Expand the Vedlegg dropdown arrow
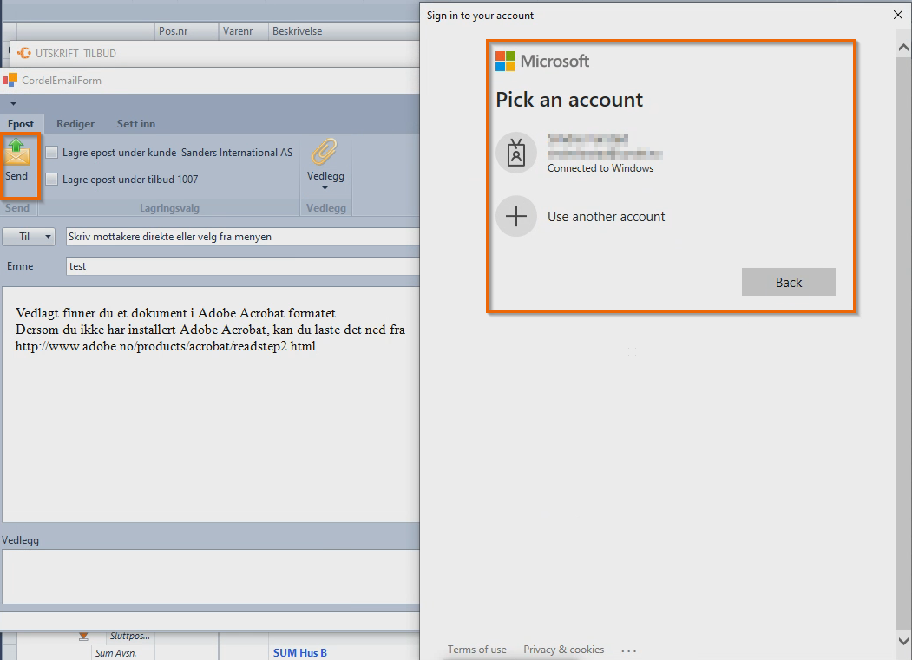The height and width of the screenshot is (660, 912). pos(325,188)
